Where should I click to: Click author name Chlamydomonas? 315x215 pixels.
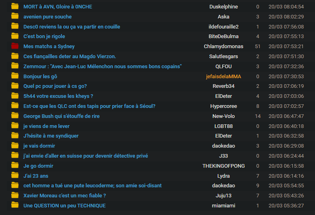click(x=223, y=47)
